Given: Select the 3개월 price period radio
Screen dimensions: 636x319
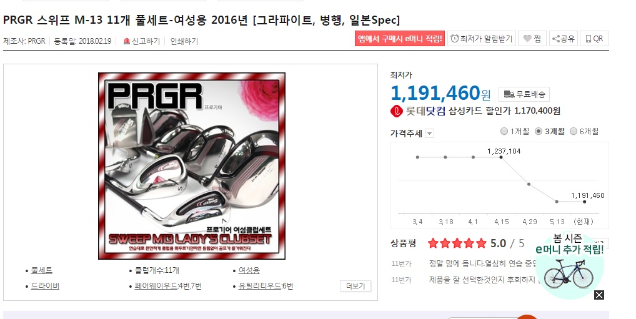Looking at the screenshot, I should pyautogui.click(x=539, y=131).
